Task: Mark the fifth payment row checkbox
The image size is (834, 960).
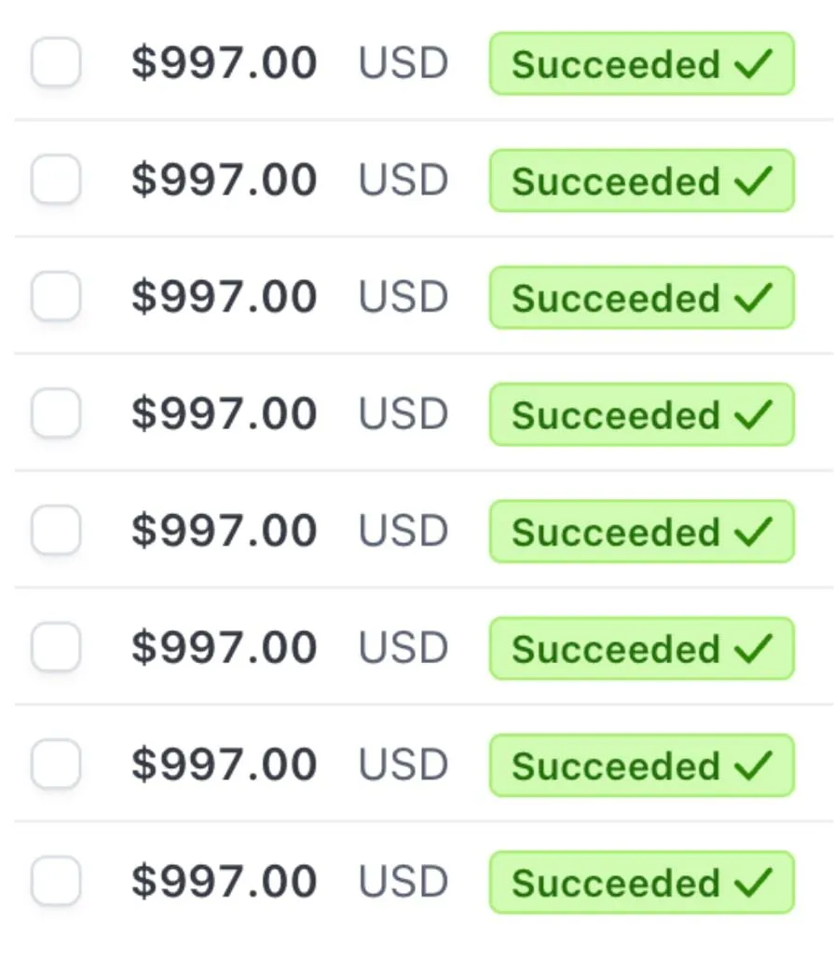Action: (x=56, y=531)
